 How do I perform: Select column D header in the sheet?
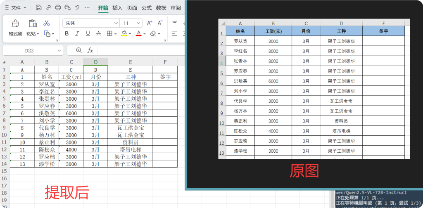pyautogui.click(x=95, y=62)
